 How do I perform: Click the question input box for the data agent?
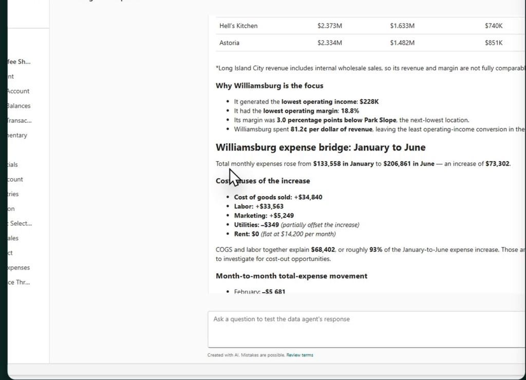367,329
